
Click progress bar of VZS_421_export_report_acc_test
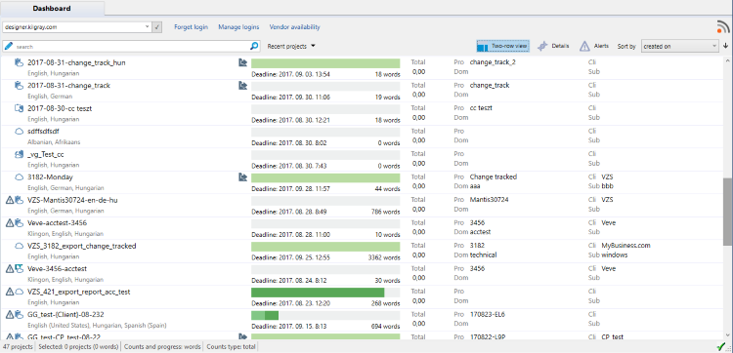pos(325,293)
